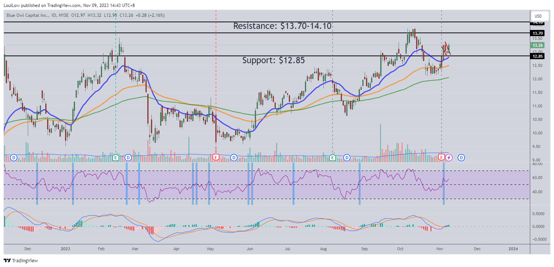The height and width of the screenshot is (267, 554).
Task: Click the 9.50 tick on the price axis
Action: coord(536,147)
